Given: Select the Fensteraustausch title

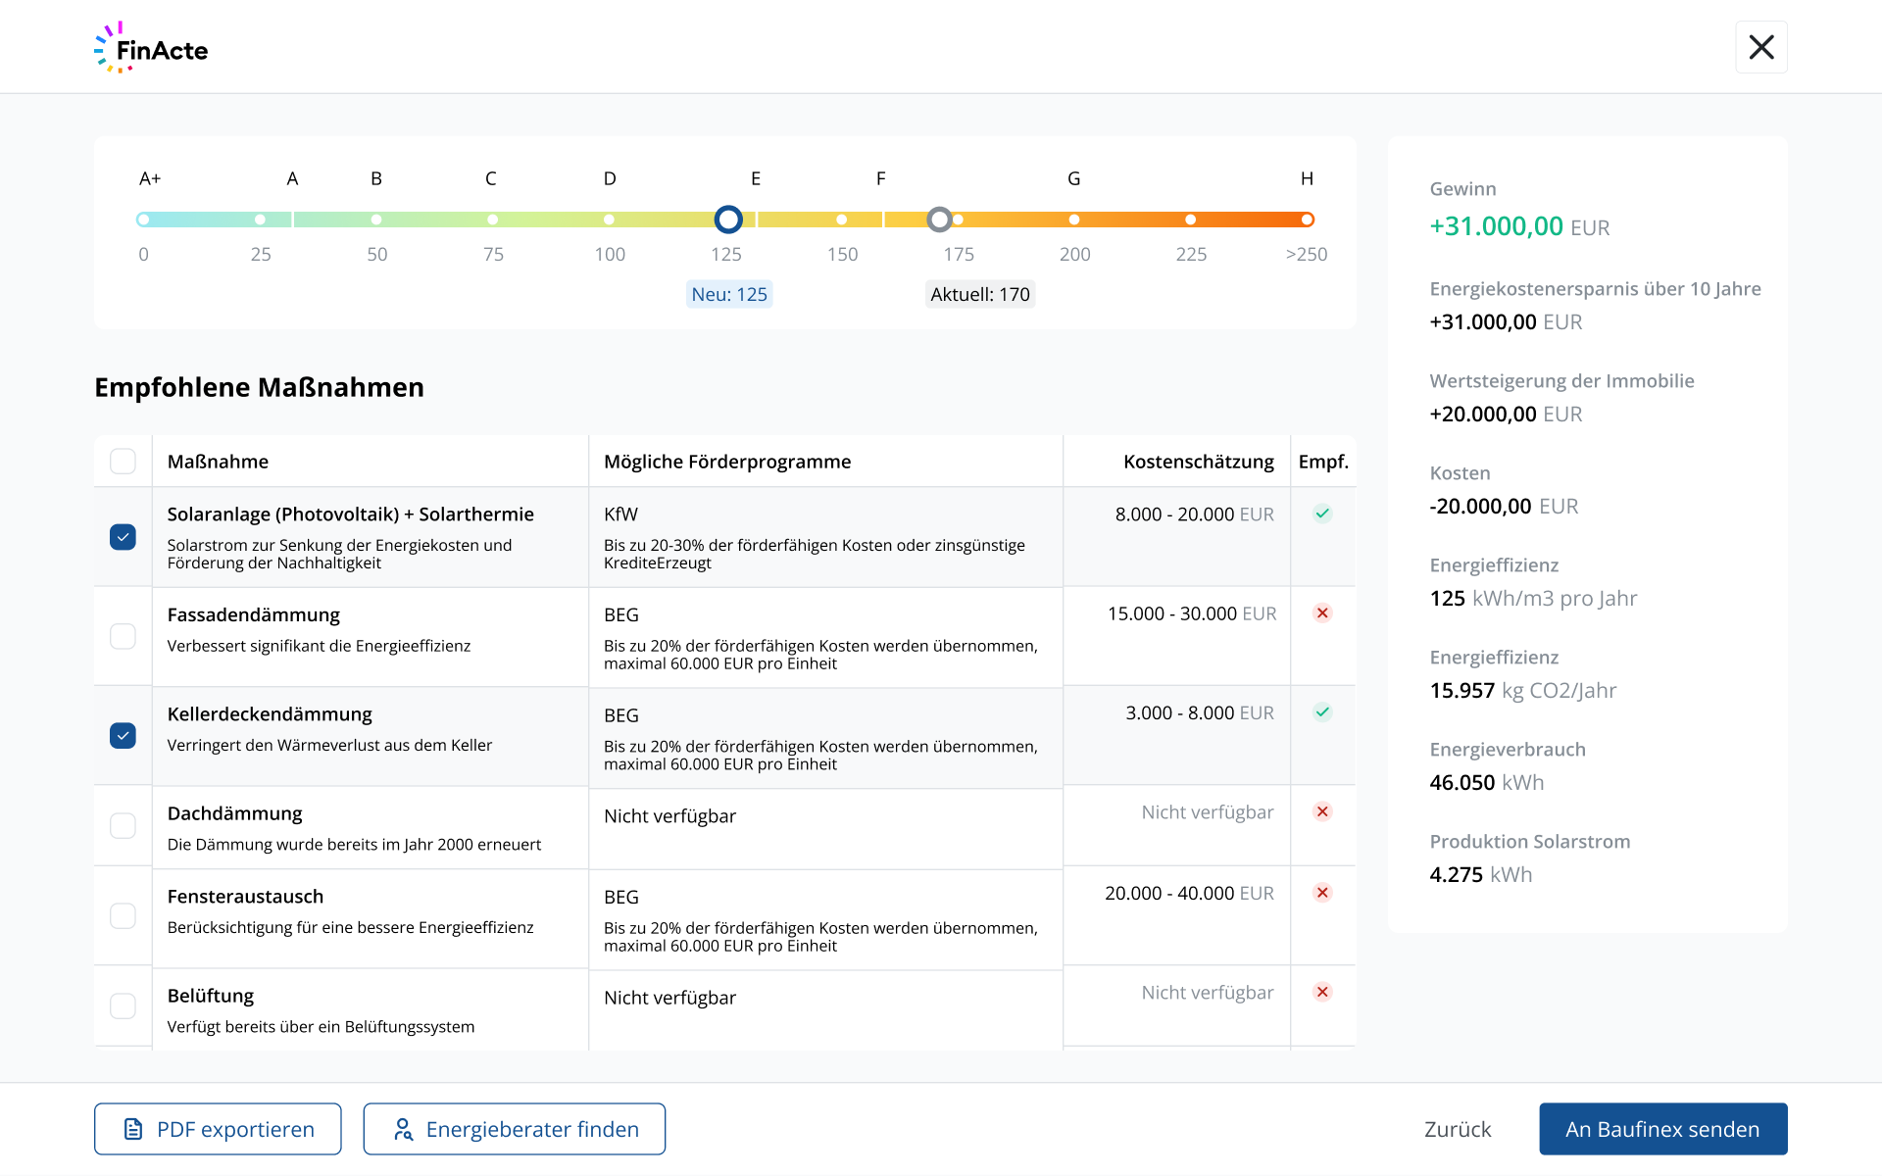Looking at the screenshot, I should pyautogui.click(x=245, y=897).
